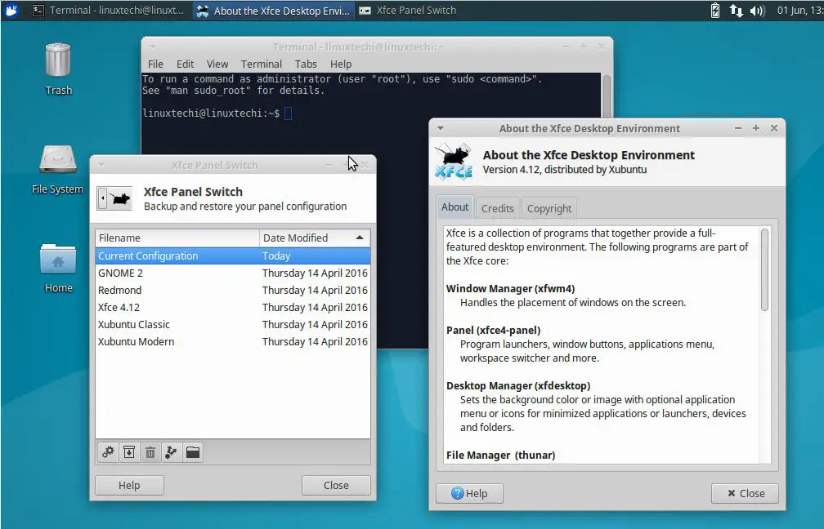
Task: Click Close button in Xfce Panel Switch
Action: point(336,486)
